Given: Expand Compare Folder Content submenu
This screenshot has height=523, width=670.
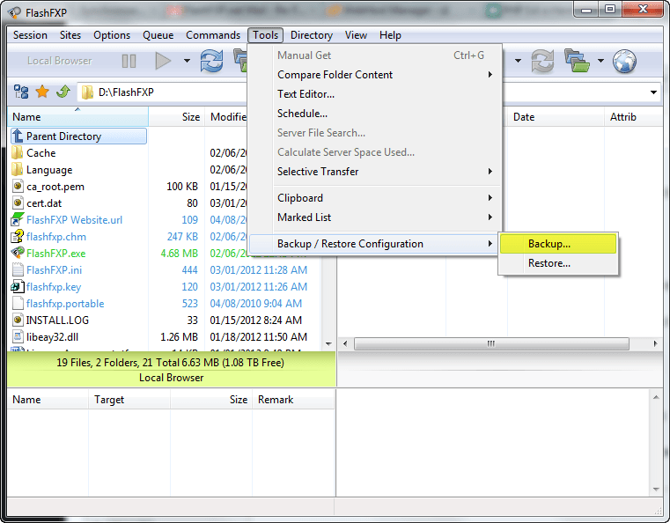Looking at the screenshot, I should [x=374, y=75].
